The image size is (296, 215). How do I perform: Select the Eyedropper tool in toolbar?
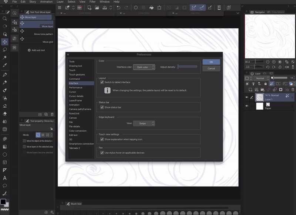point(5,65)
